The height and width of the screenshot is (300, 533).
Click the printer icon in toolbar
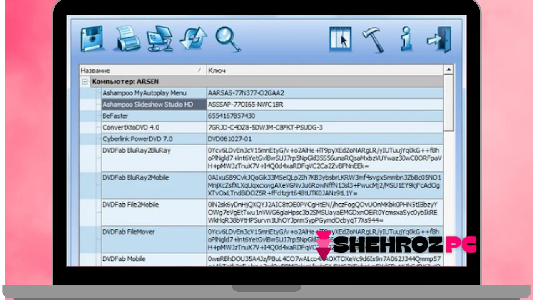(127, 39)
